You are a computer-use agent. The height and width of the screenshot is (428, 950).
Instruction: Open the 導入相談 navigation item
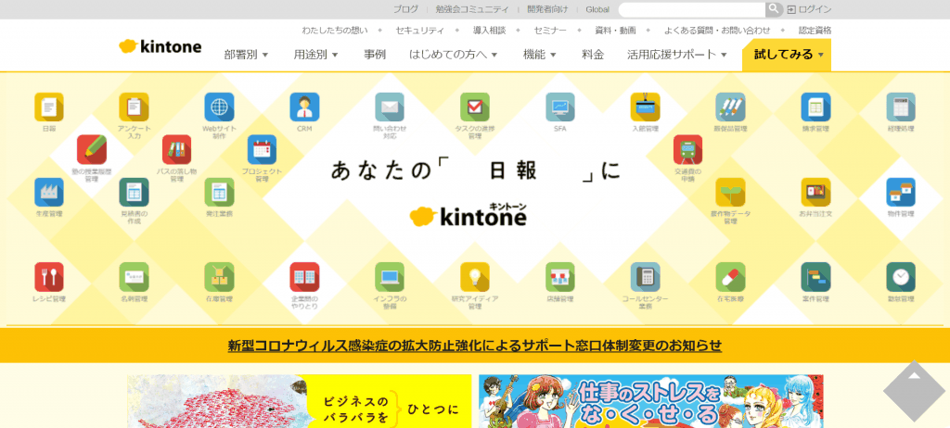point(489,31)
